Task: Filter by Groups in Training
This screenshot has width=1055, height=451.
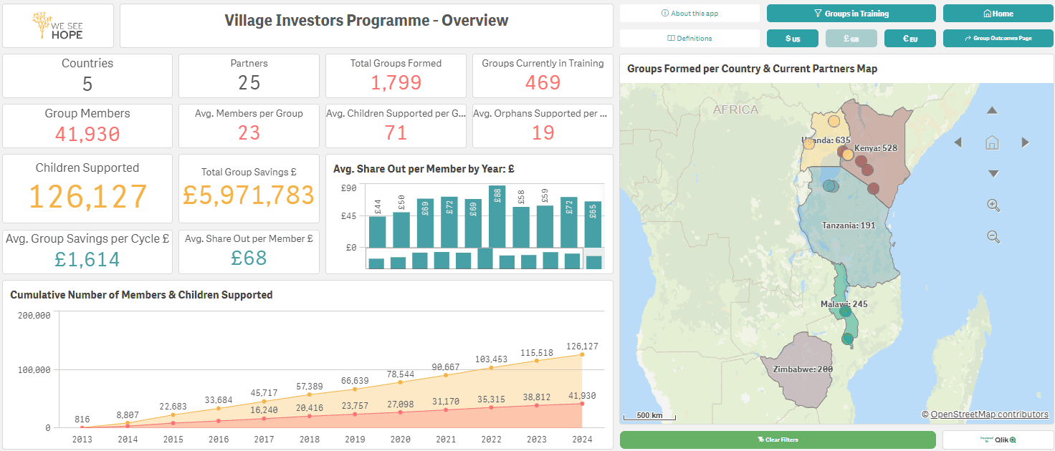Action: (x=851, y=14)
